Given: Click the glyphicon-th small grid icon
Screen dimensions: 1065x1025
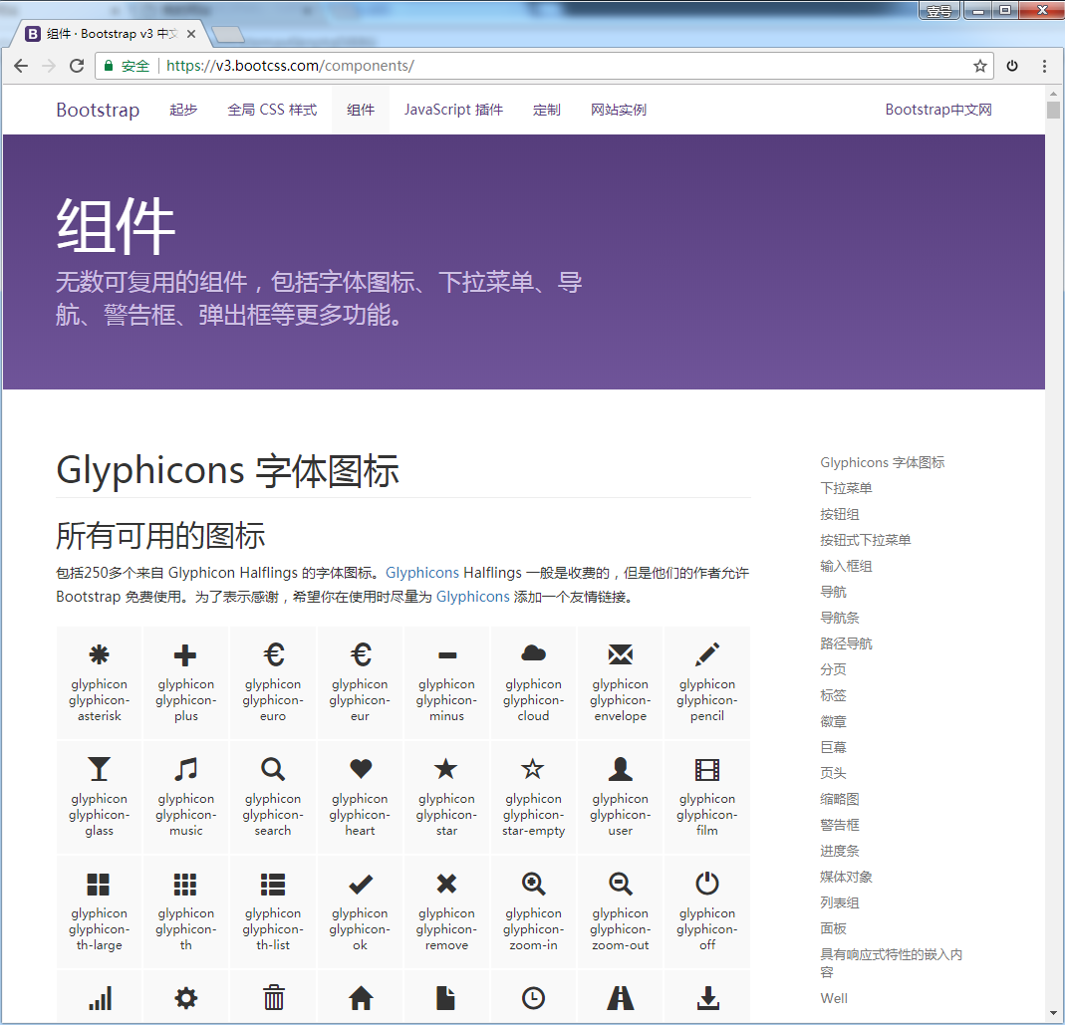Looking at the screenshot, I should tap(185, 885).
